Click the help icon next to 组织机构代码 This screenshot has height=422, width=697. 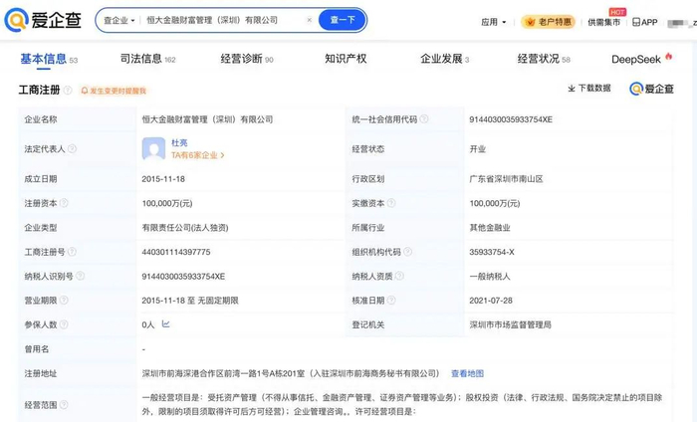pos(407,252)
